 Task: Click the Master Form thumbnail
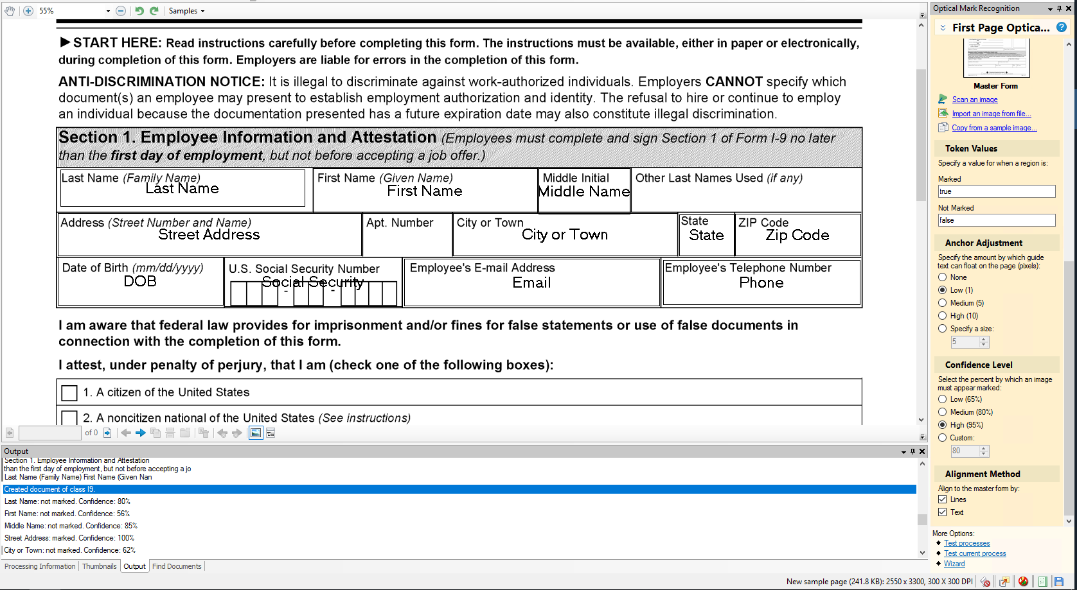996,58
